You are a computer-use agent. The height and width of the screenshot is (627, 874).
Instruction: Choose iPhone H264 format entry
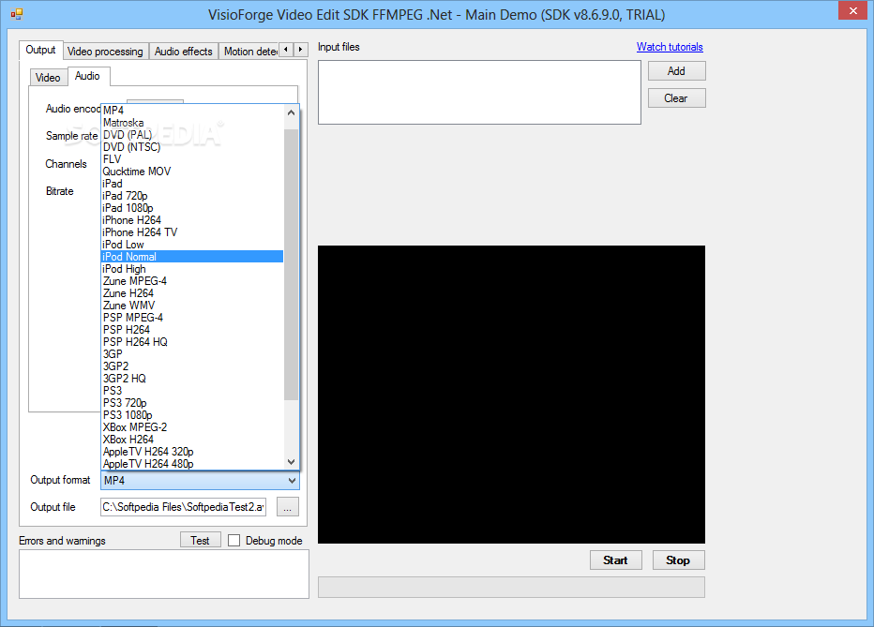pos(192,220)
